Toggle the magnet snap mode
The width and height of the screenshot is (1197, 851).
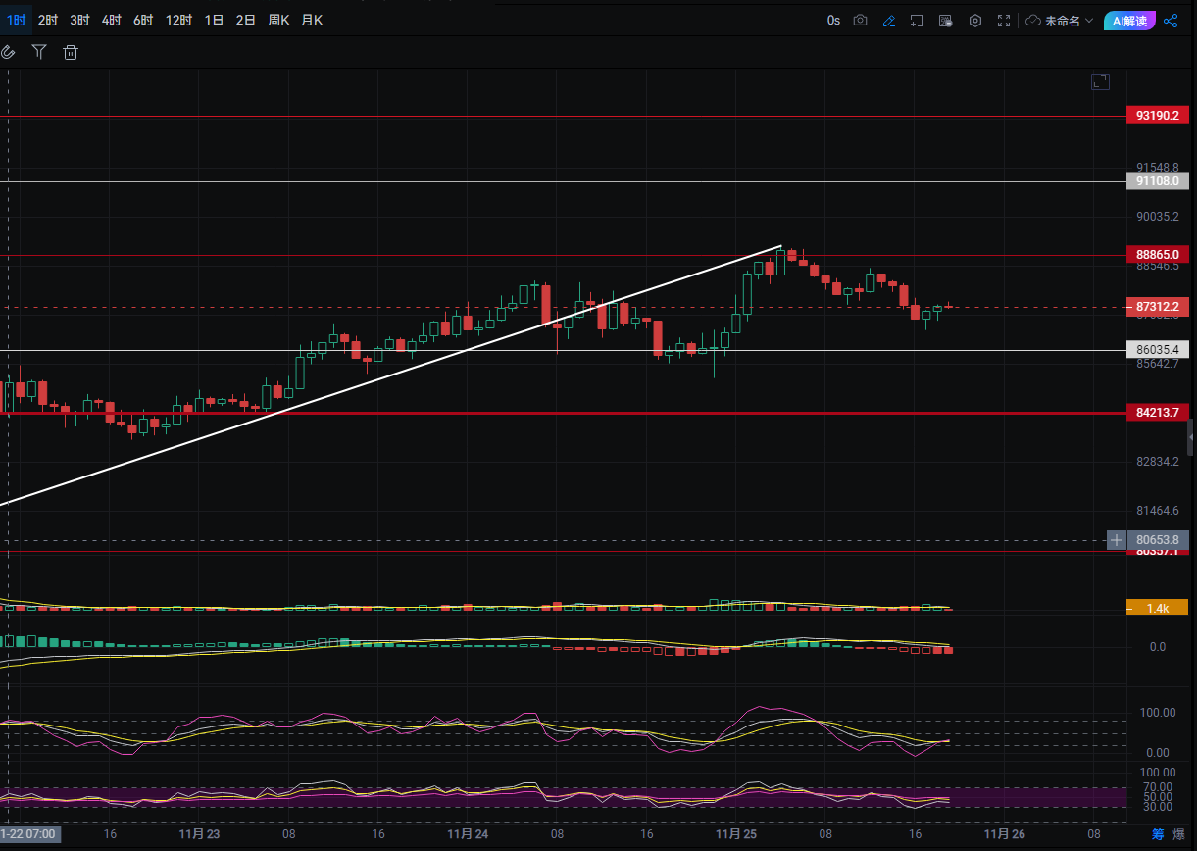click(x=8, y=52)
